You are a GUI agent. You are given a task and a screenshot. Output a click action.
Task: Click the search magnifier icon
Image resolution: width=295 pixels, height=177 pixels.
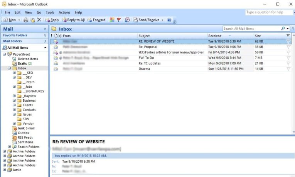point(283,29)
